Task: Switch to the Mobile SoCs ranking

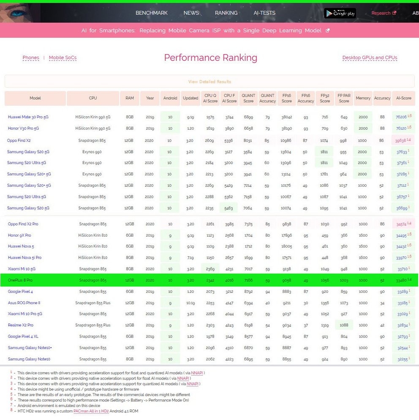Action: 63,57
